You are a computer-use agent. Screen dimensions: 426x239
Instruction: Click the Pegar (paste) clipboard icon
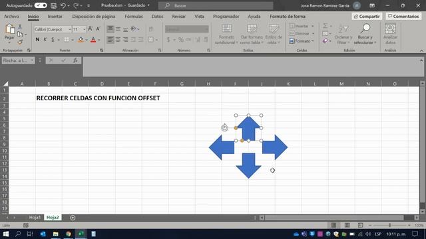click(x=10, y=29)
